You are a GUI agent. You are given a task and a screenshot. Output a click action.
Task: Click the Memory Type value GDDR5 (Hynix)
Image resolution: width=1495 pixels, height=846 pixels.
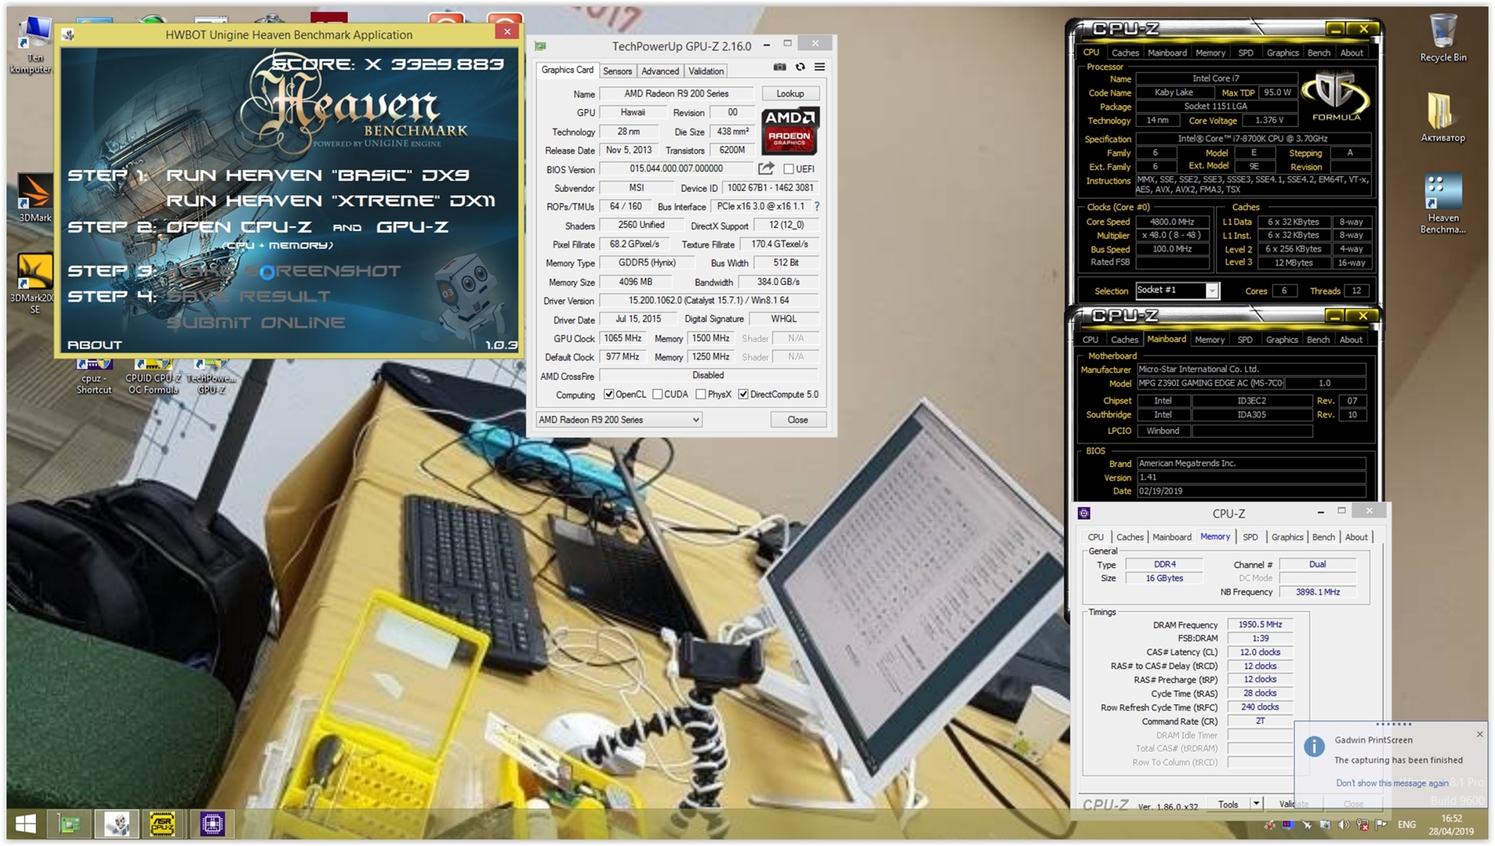[647, 263]
